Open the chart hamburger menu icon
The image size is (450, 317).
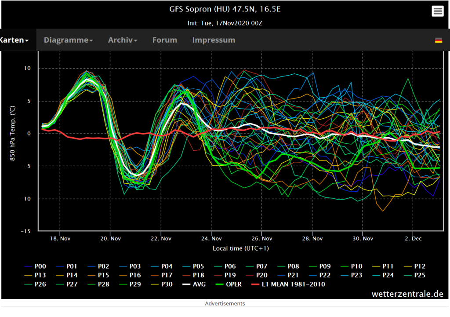[x=438, y=11]
